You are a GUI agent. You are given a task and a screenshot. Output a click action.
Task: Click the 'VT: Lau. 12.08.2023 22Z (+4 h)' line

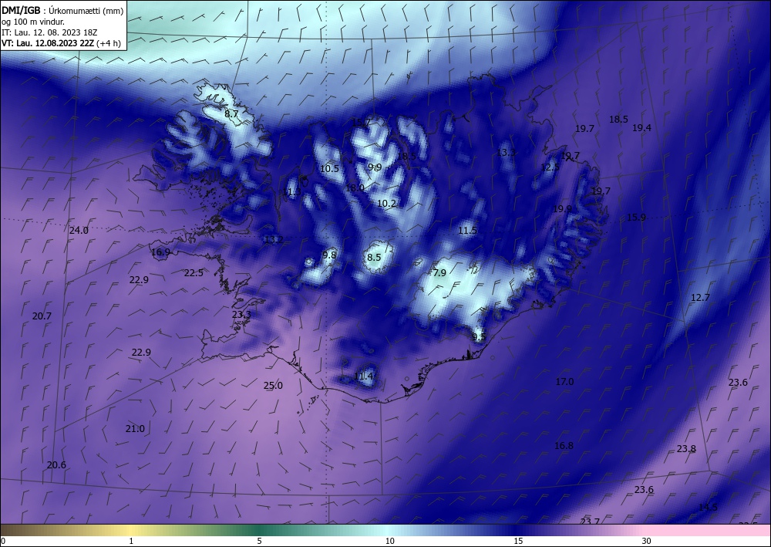tap(61, 42)
